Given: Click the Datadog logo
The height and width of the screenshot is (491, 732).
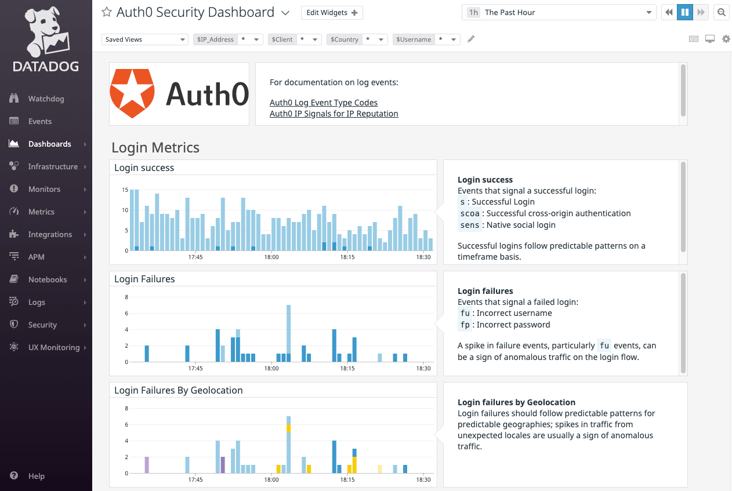Looking at the screenshot, I should pos(46,39).
